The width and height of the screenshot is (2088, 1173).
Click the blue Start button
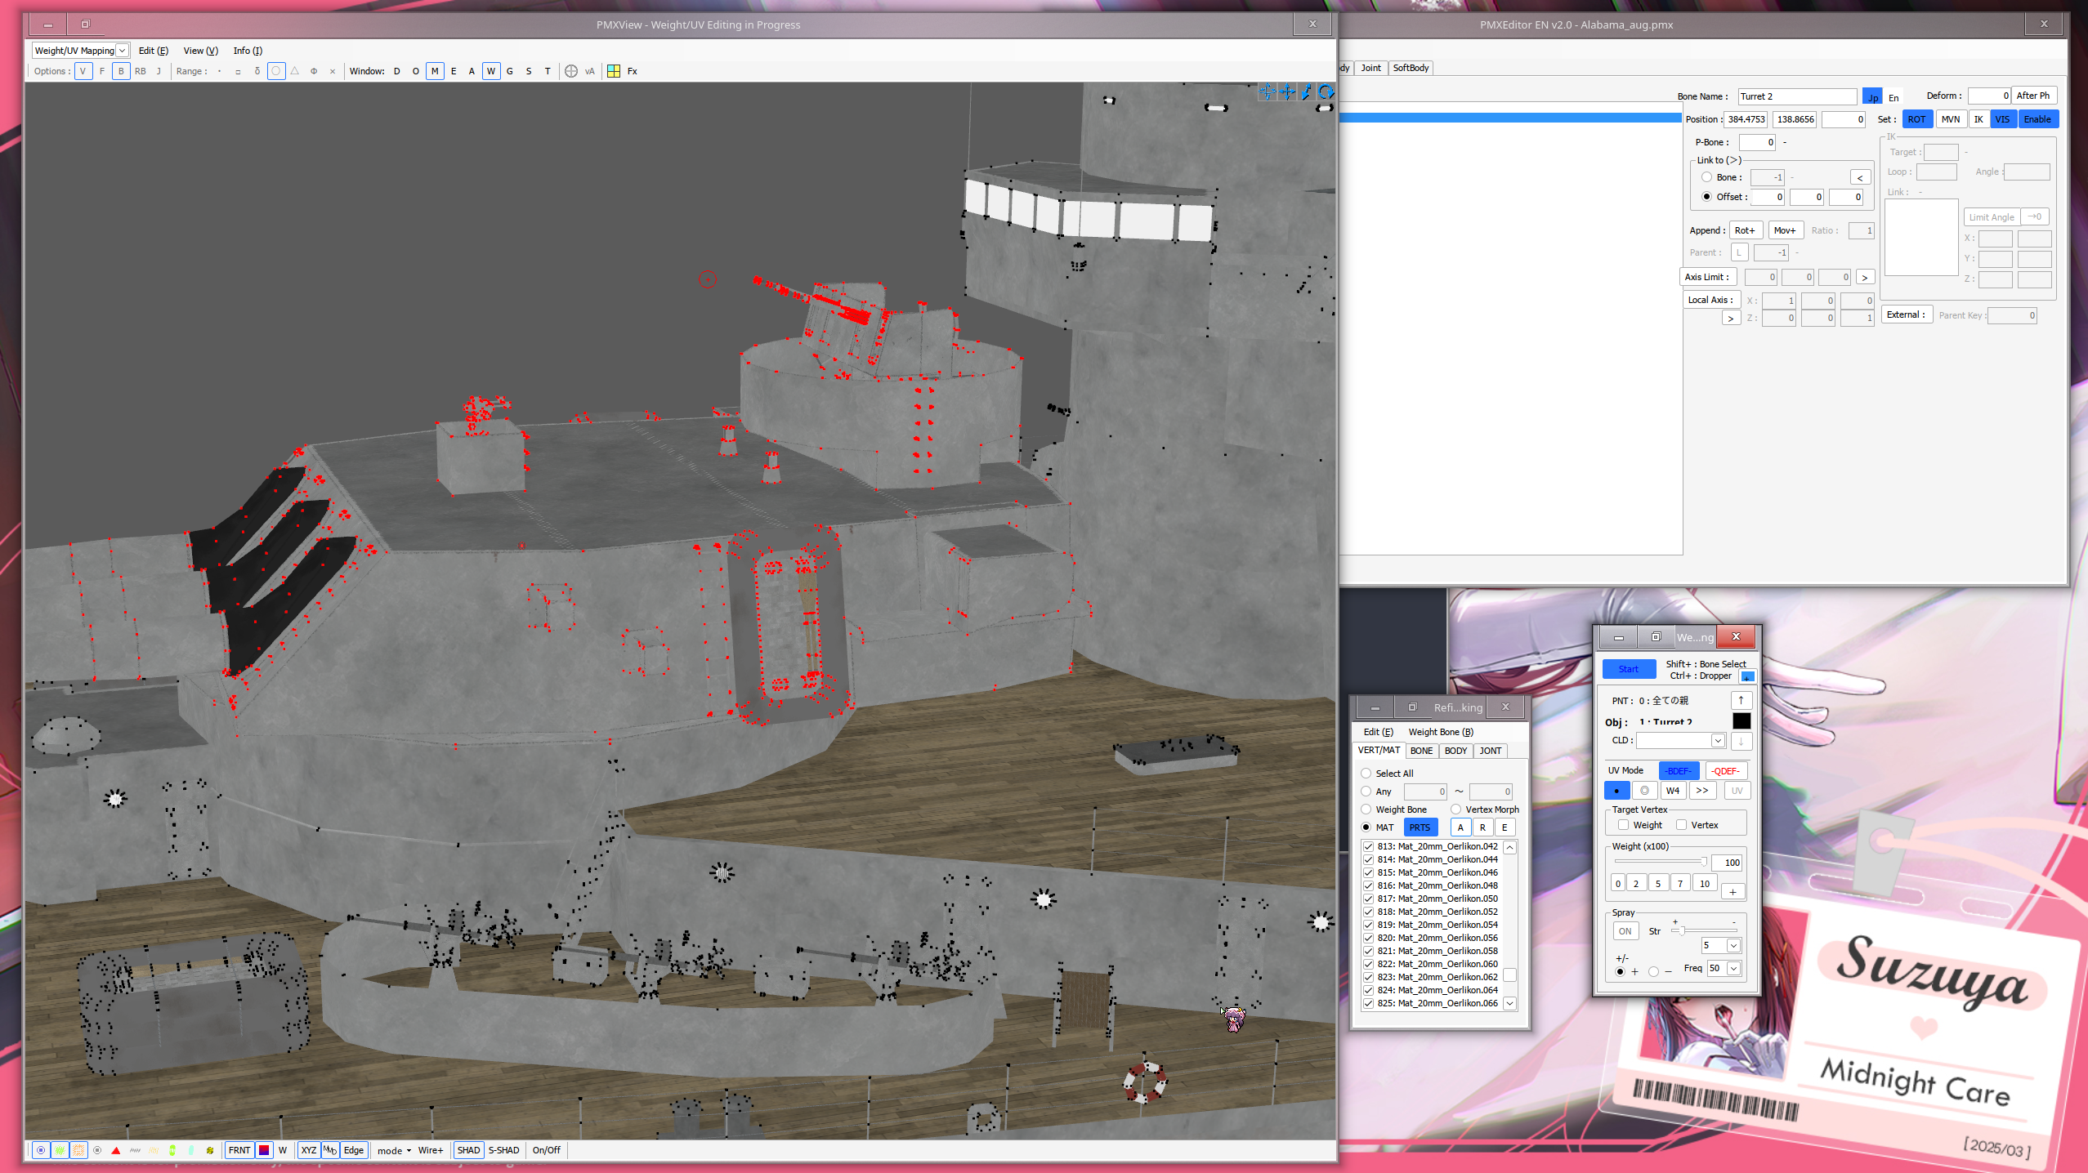coord(1629,669)
